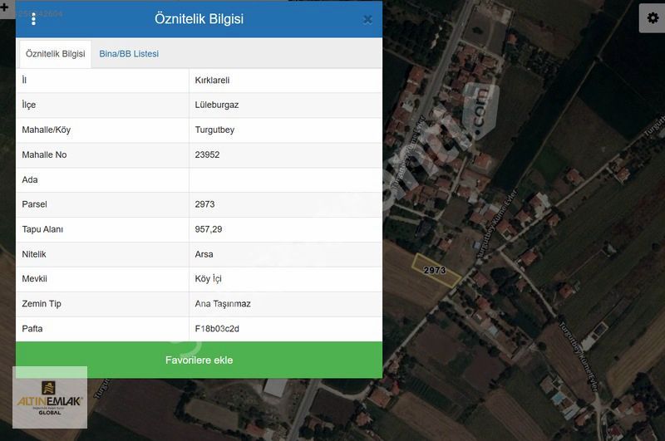Click the Altın Emlak Global logo
Screen dimensions: 665x441
click(50, 398)
